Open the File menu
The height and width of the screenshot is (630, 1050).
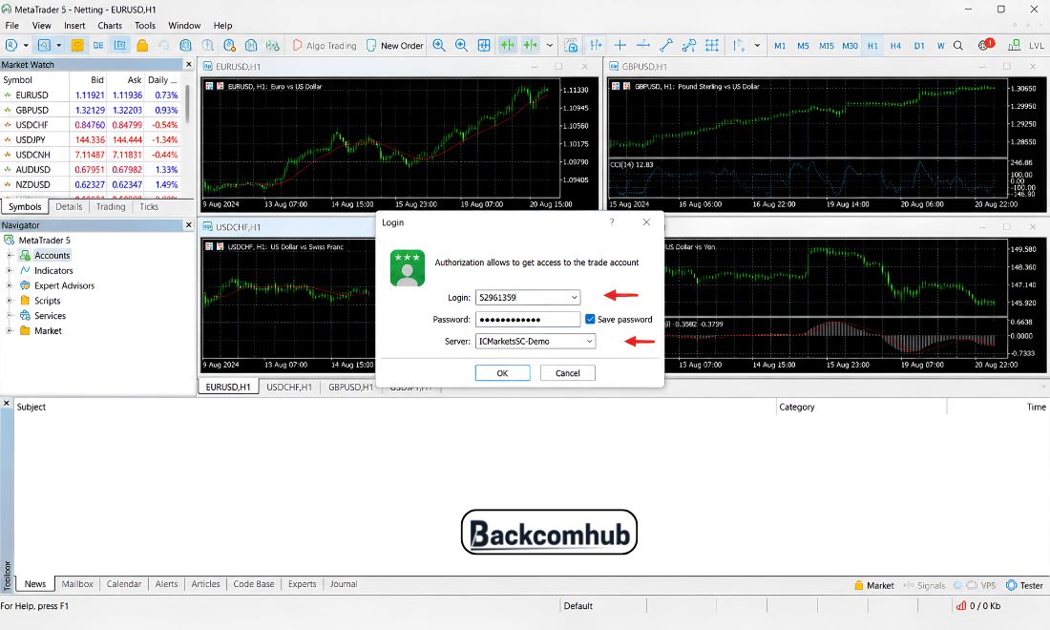pos(12,26)
